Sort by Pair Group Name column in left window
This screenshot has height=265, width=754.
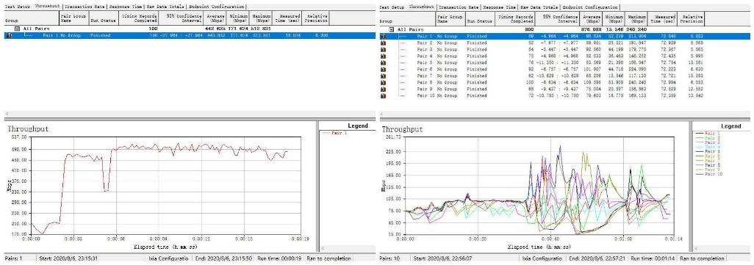click(x=73, y=19)
